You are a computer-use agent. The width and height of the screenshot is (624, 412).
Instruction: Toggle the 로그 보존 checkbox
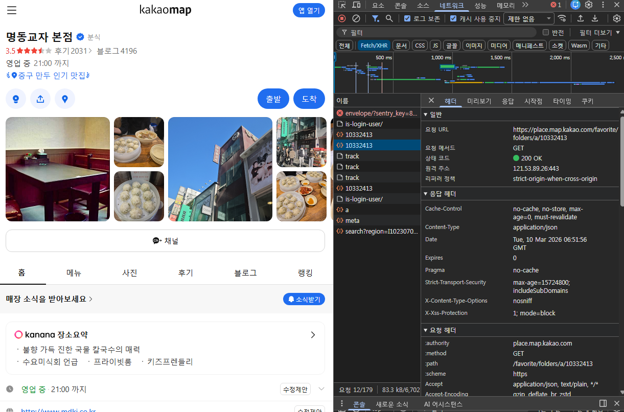[x=407, y=18]
